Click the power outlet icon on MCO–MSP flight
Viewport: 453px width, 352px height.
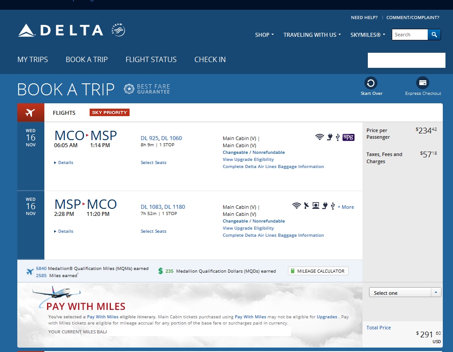(330, 137)
